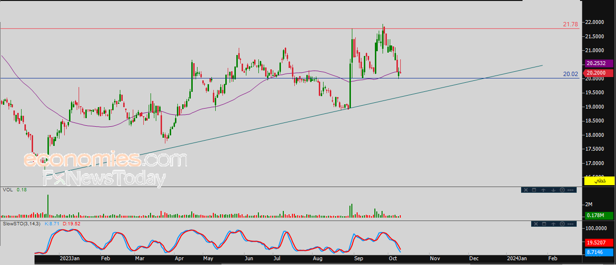Move the VOL panel up
Screen dimensions: 616x265
pyautogui.click(x=544, y=190)
